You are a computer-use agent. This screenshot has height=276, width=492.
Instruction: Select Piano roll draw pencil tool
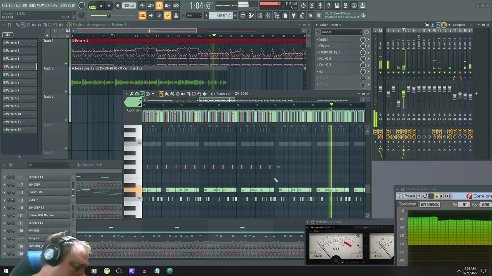click(161, 94)
